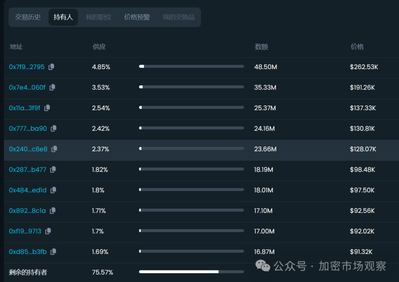
Task: Click the $130.81K price value
Action: pos(362,129)
